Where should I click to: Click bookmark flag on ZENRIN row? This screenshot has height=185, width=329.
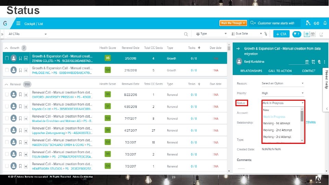(20, 58)
